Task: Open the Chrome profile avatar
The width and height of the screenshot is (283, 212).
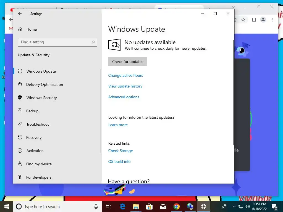Action: [x=263, y=20]
